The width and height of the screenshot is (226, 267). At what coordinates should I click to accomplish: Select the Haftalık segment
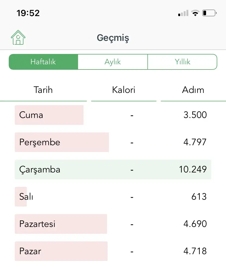(x=43, y=62)
